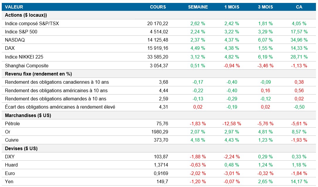Screen dimensions: 318x187
Task: Click the Huard row label
Action: [11, 165]
